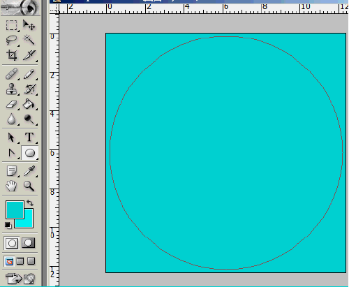Switch to Full Screen mode

pyautogui.click(x=31, y=261)
